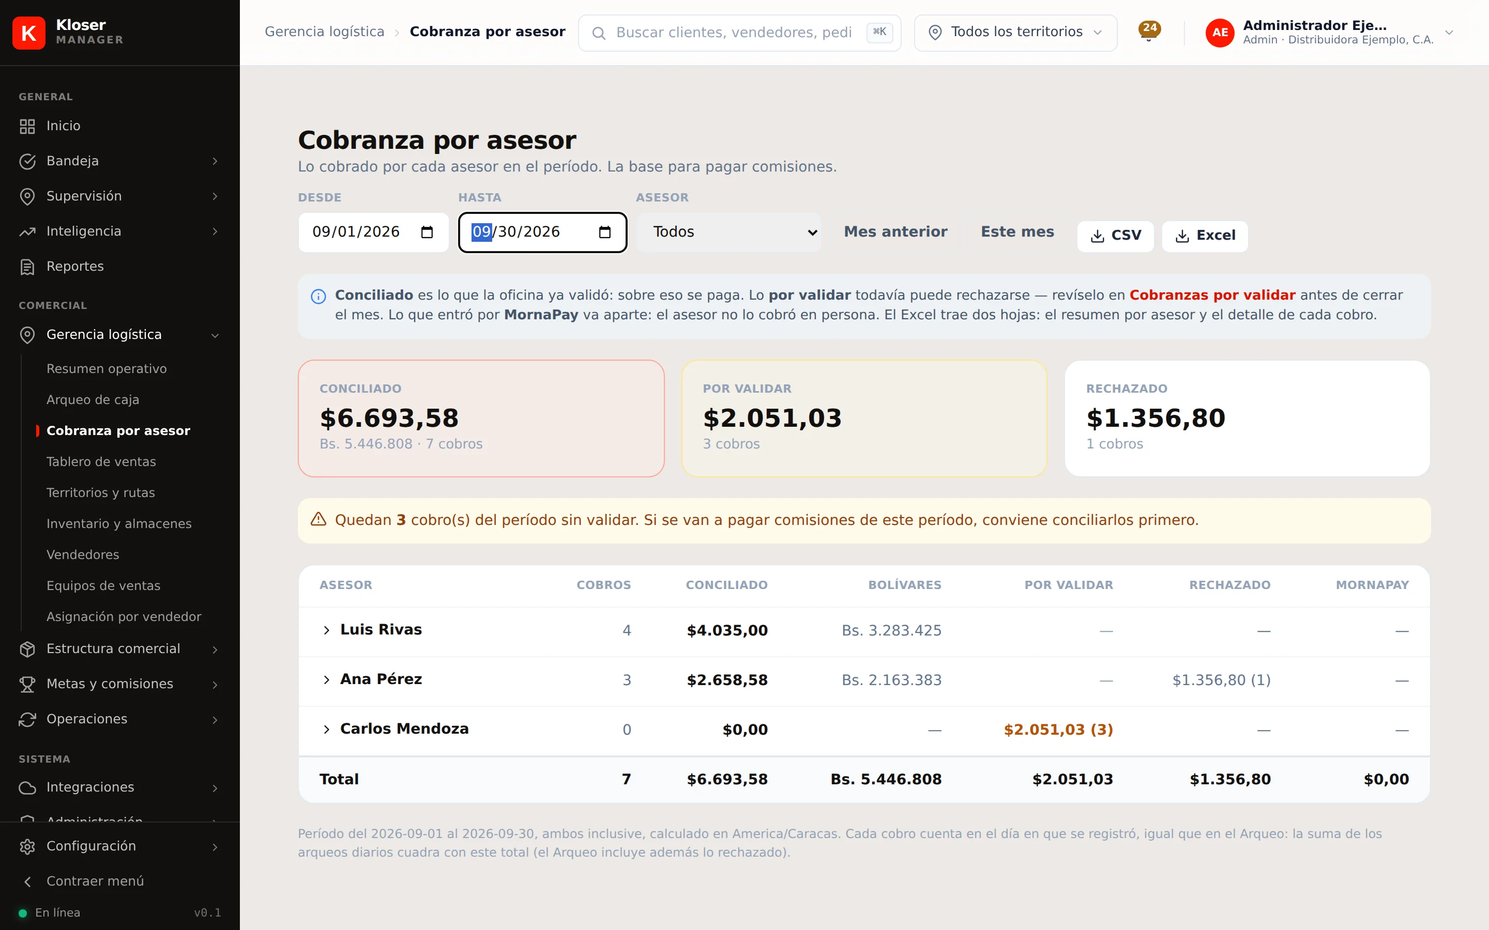Click the info circle icon in the Conciliado note
This screenshot has width=1489, height=930.
pos(318,297)
